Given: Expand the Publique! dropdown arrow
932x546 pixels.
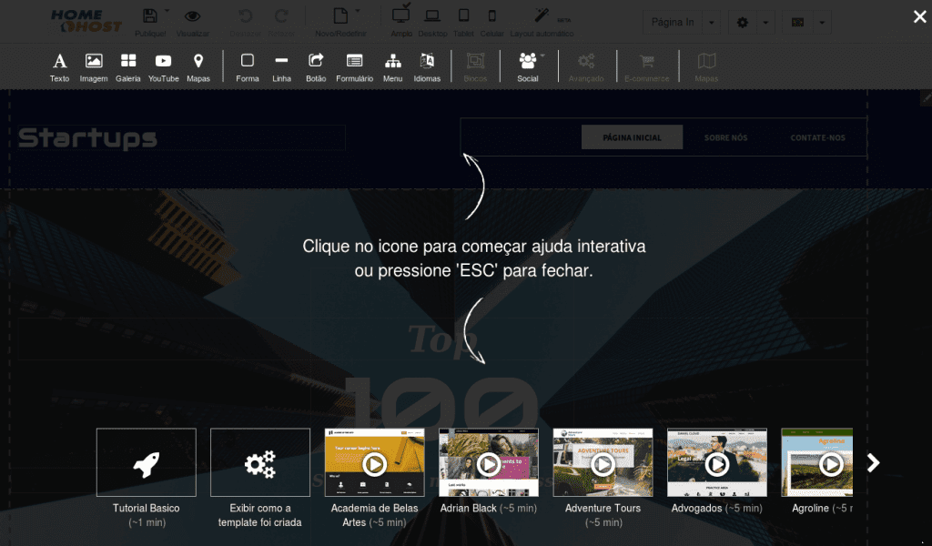Looking at the screenshot, I should (167, 11).
